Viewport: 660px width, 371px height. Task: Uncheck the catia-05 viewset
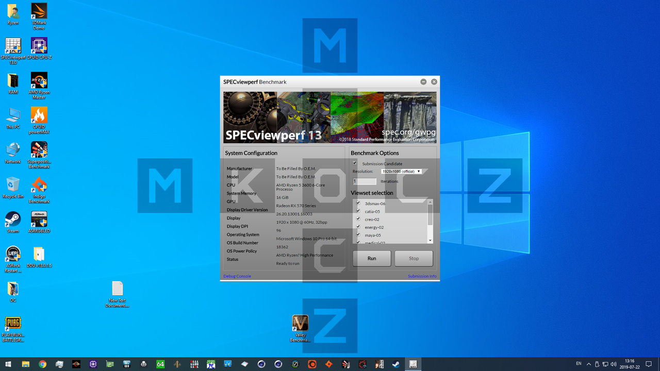tap(358, 211)
